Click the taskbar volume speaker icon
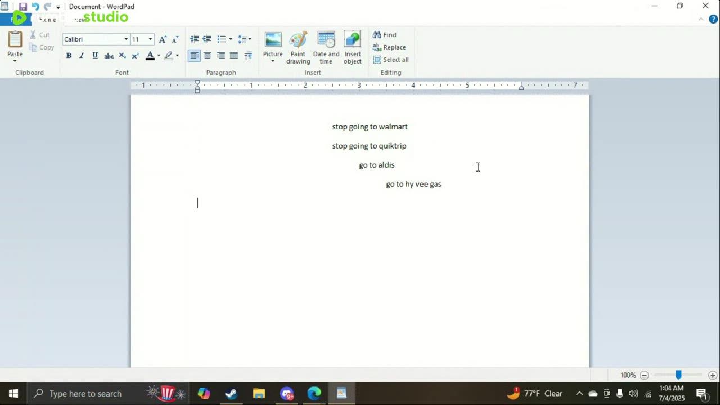This screenshot has width=720, height=405. 633,394
